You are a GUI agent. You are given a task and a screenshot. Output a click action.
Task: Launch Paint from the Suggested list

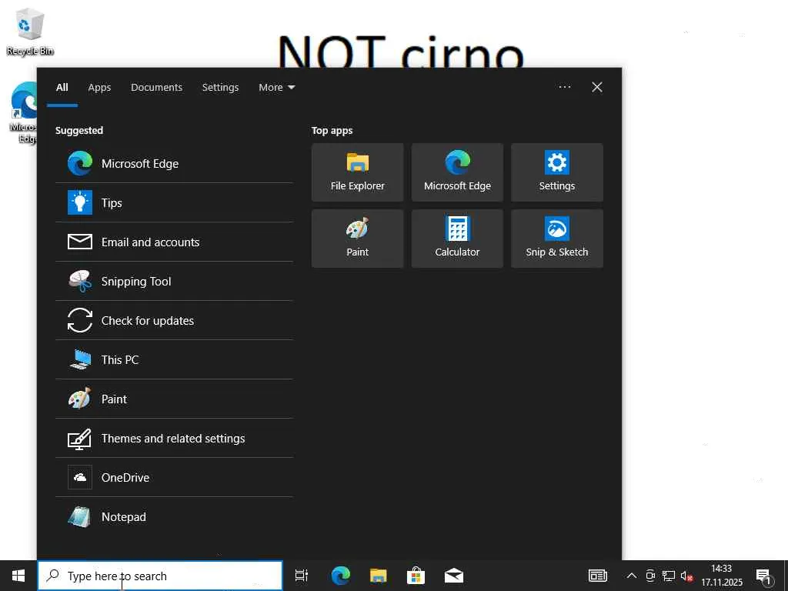[x=174, y=399]
